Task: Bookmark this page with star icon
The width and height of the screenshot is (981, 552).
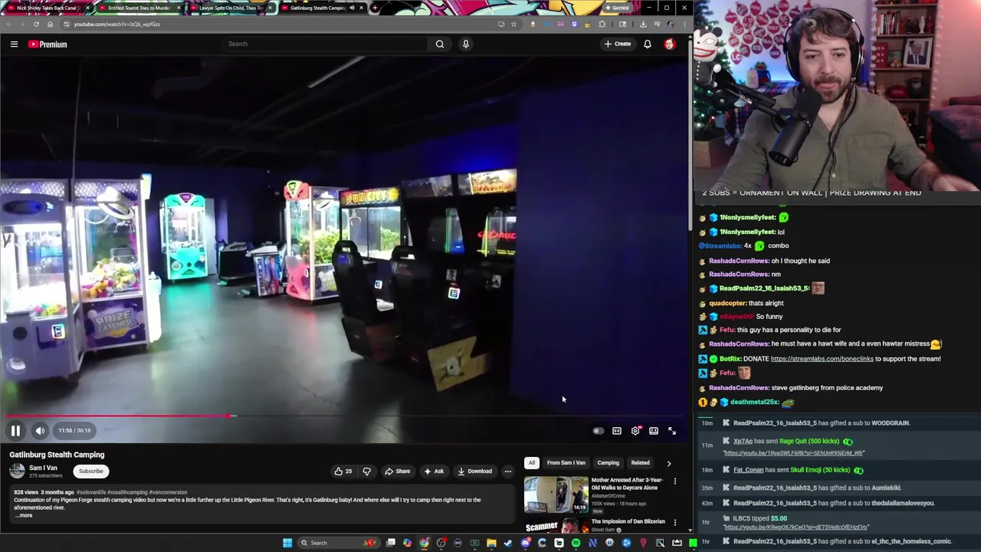Action: (x=513, y=24)
